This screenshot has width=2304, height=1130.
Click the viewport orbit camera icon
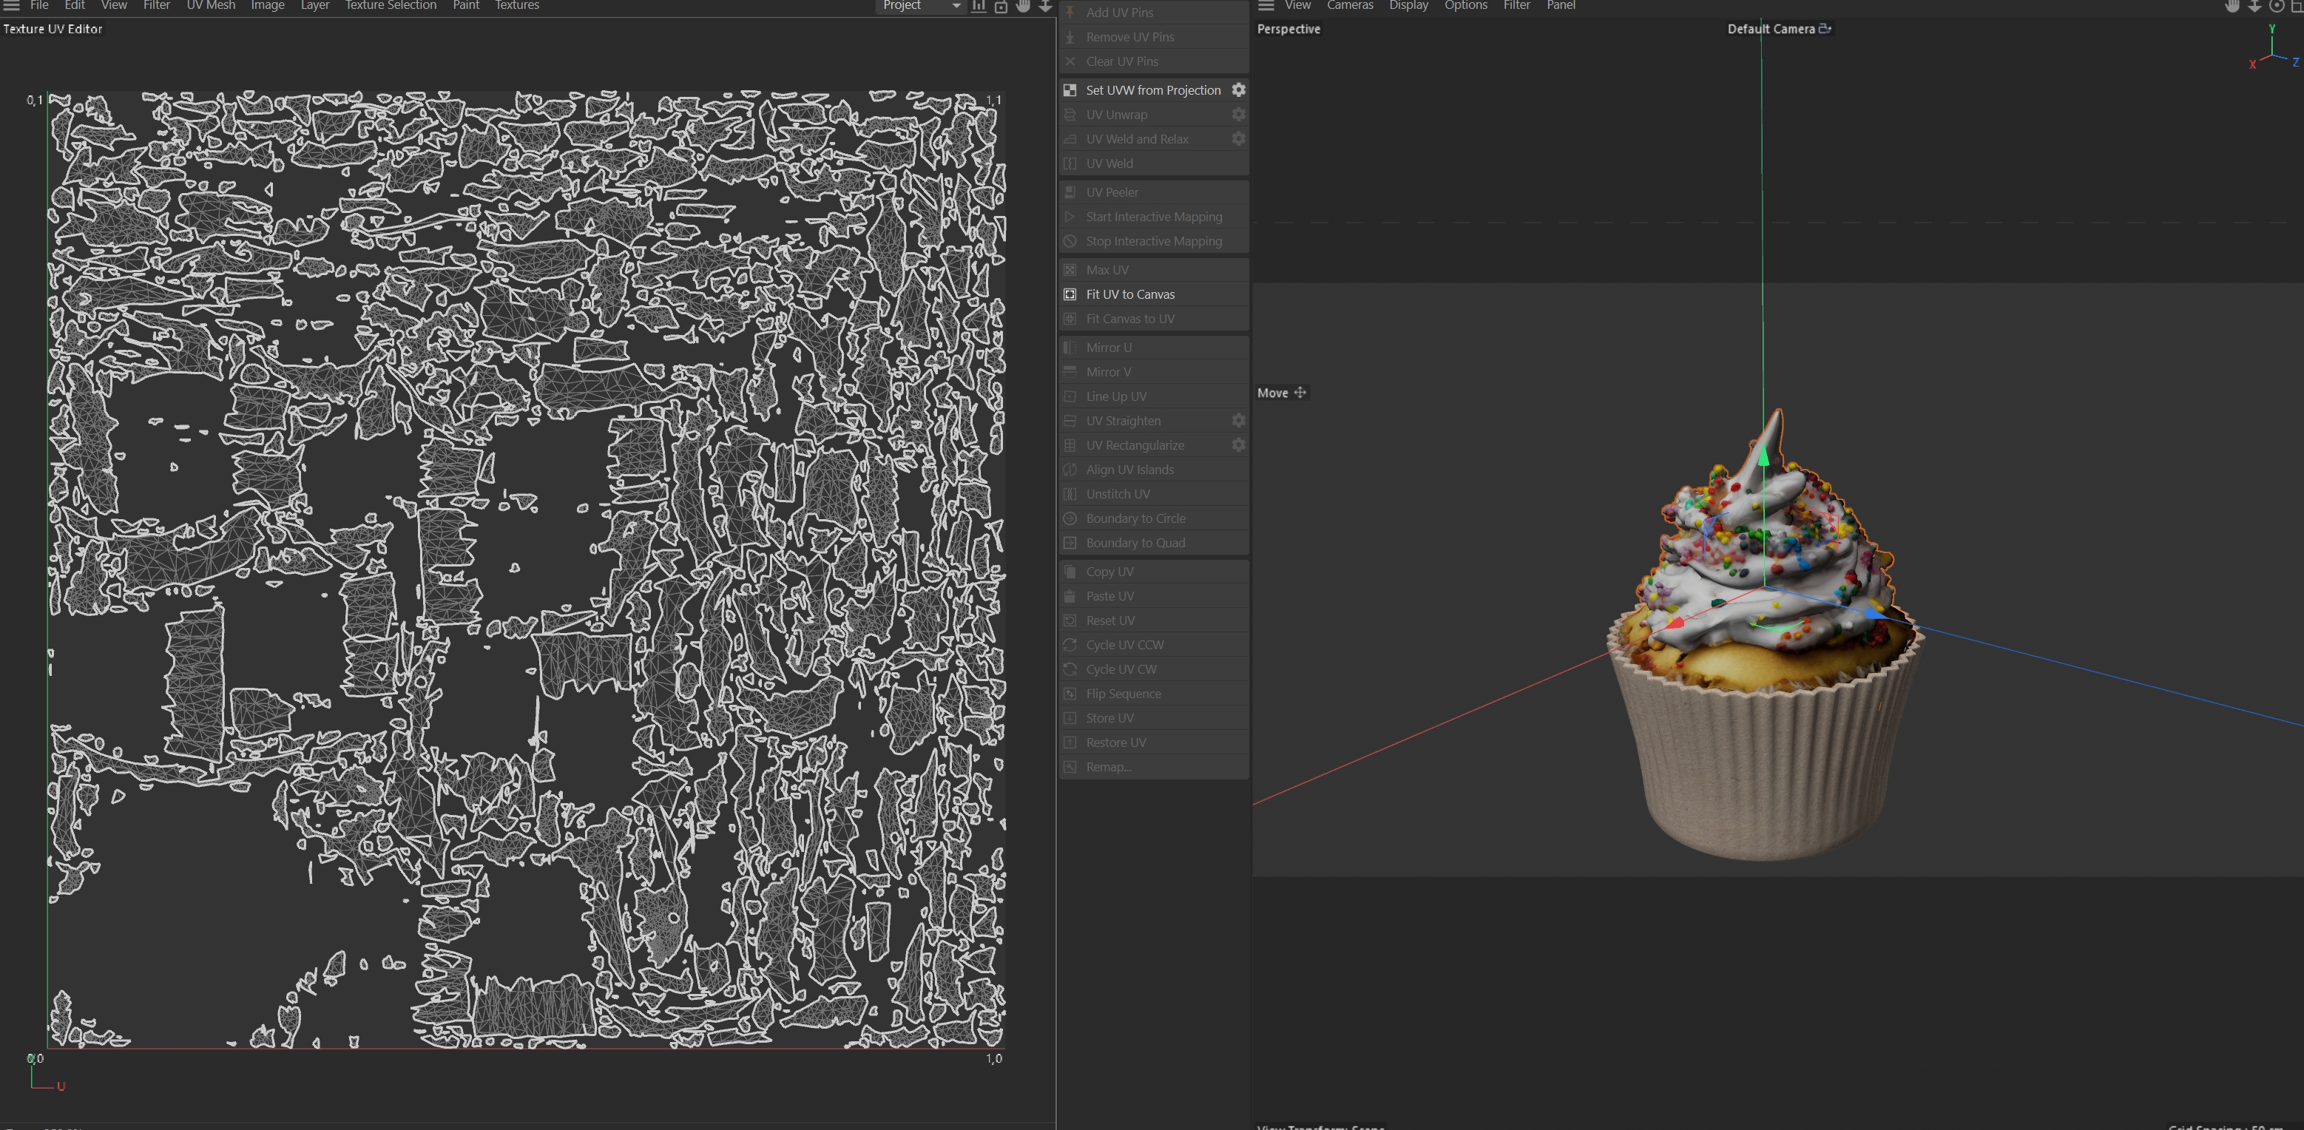2277,5
